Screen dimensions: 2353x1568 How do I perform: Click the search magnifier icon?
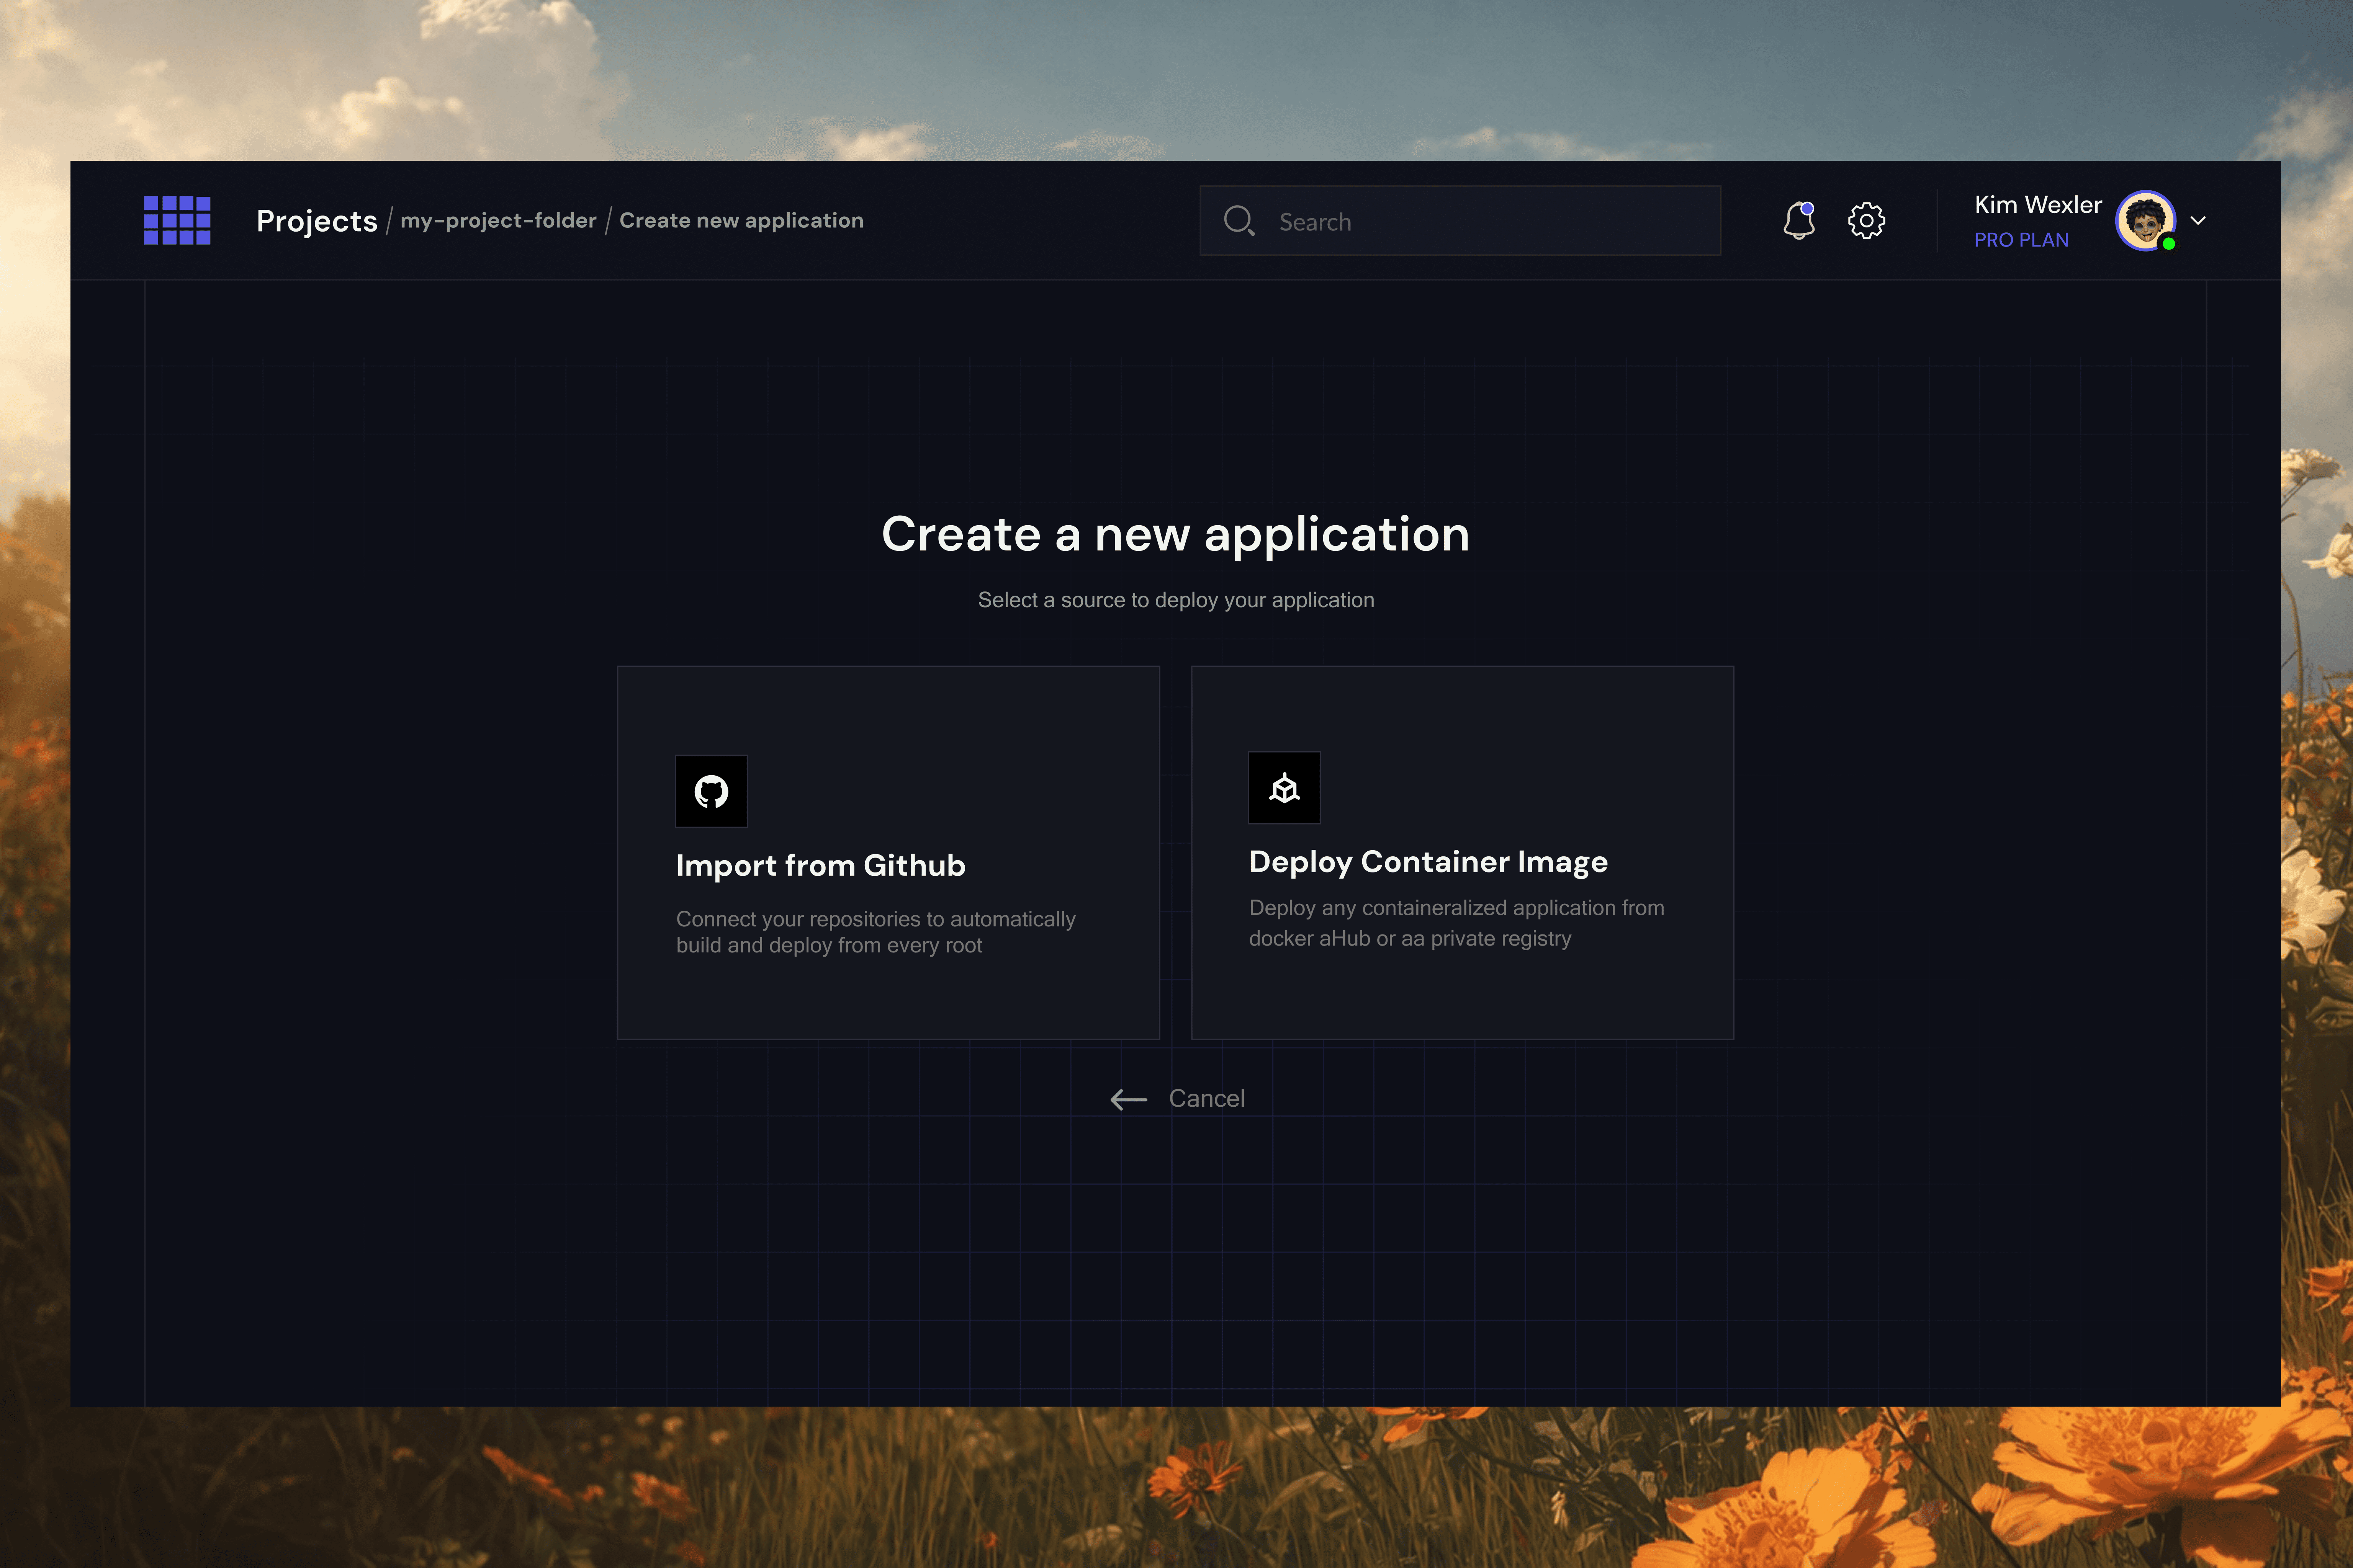[x=1239, y=220]
